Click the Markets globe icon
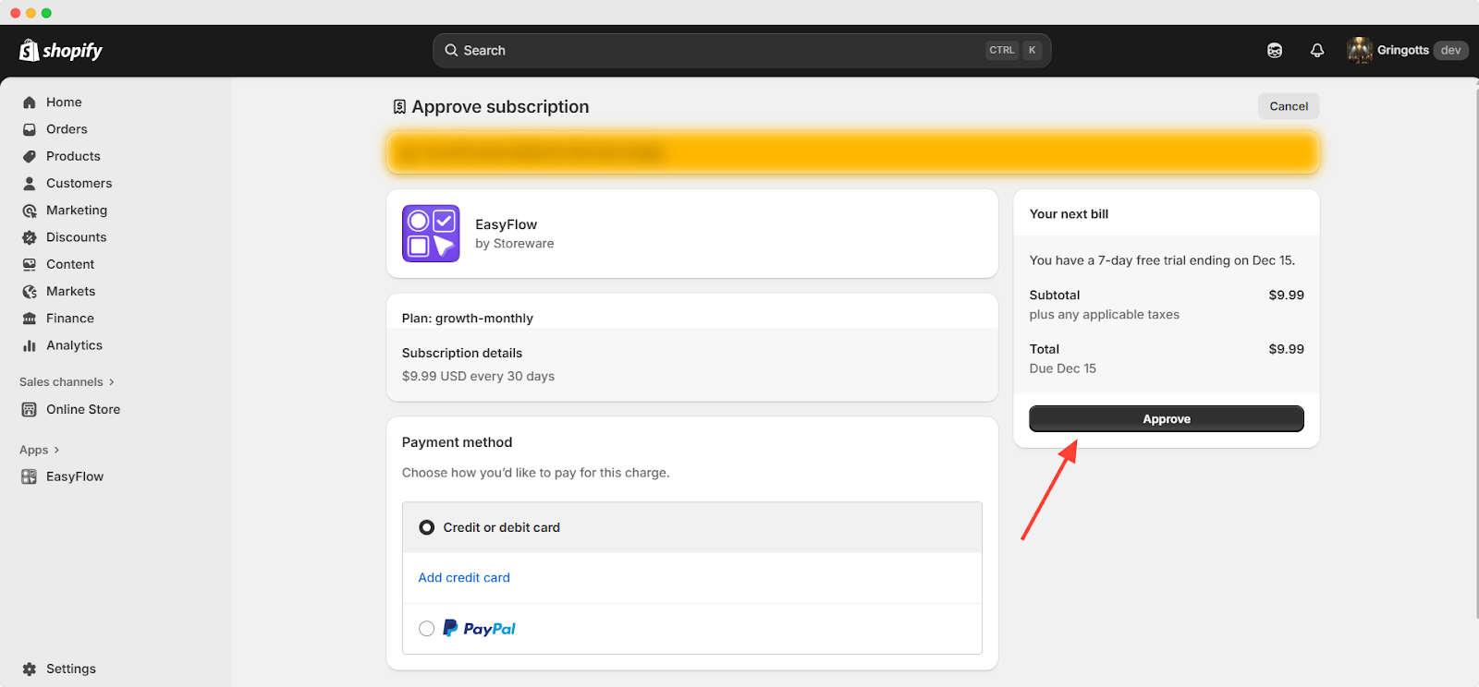This screenshot has height=687, width=1479. 30,291
